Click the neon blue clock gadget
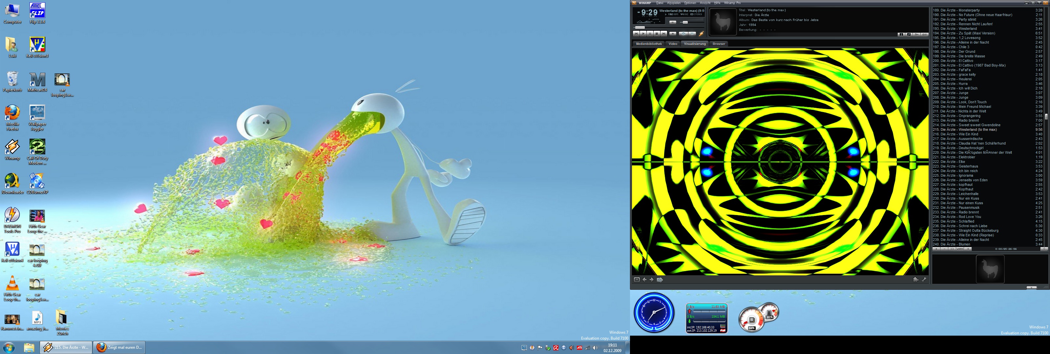This screenshot has width=1050, height=354. [x=654, y=313]
